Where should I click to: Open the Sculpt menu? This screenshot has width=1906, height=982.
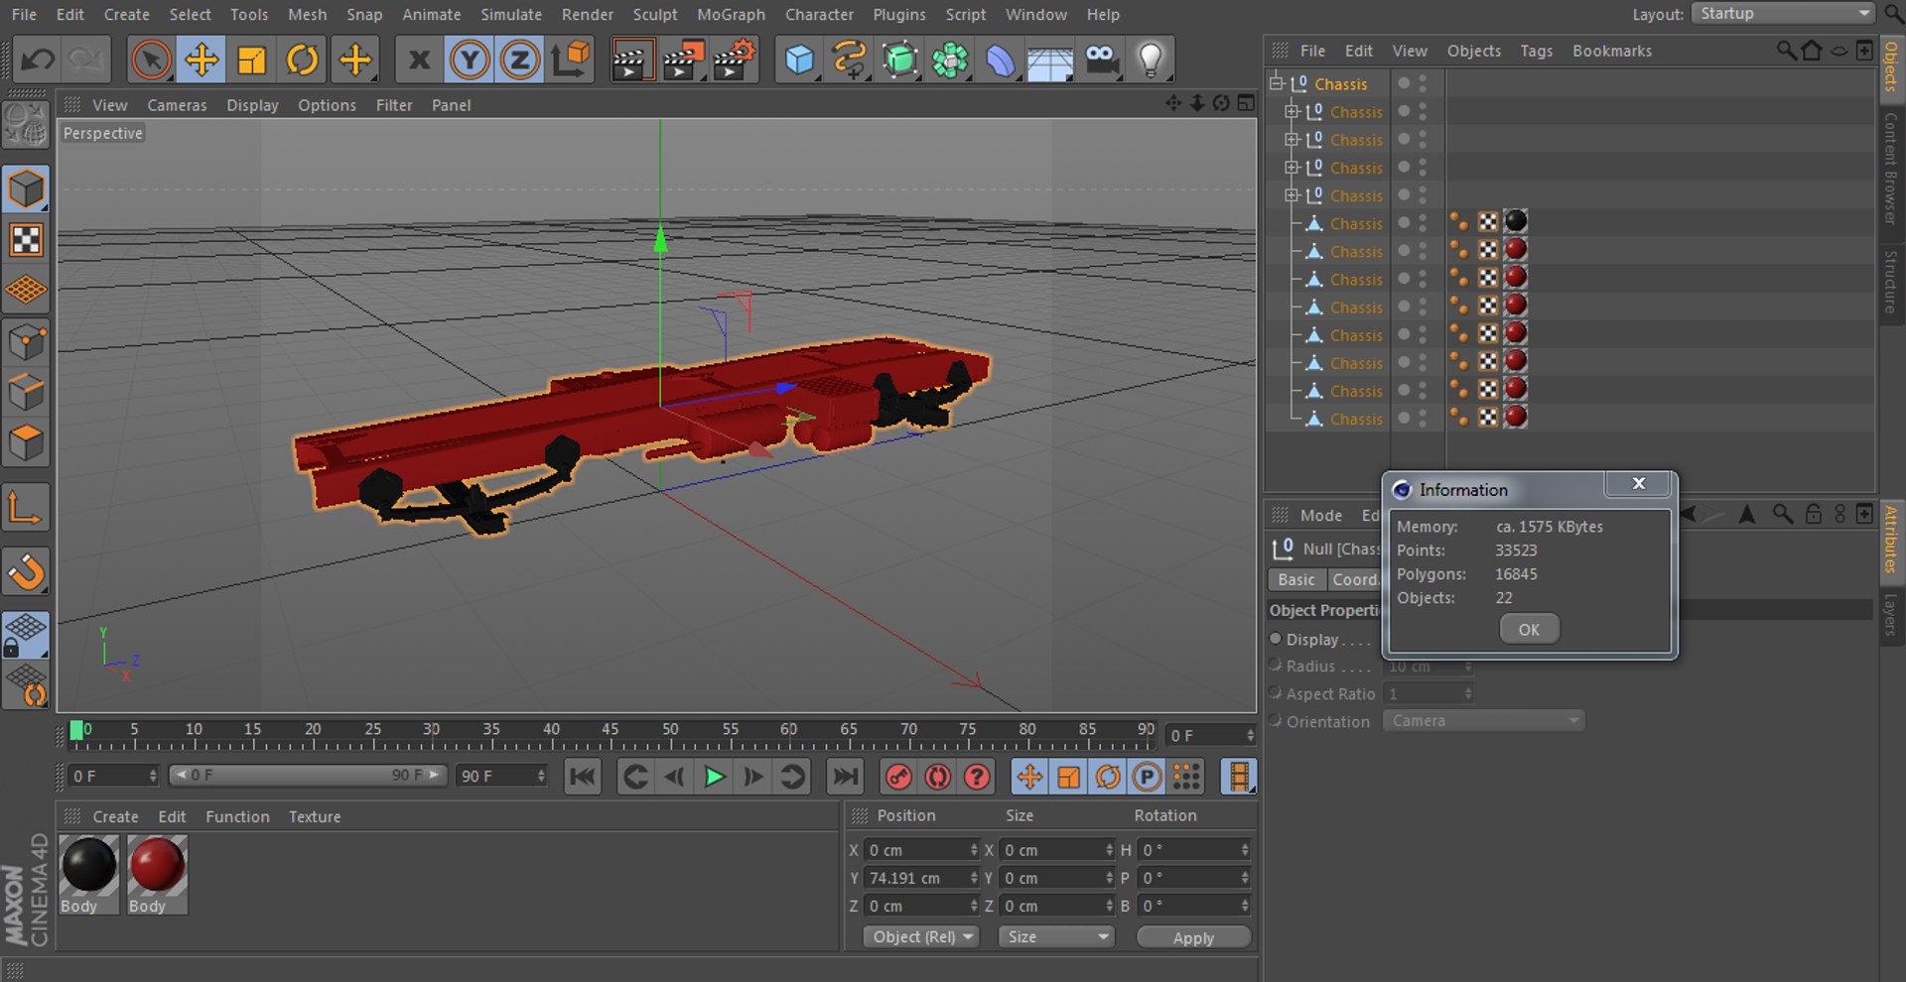(655, 15)
